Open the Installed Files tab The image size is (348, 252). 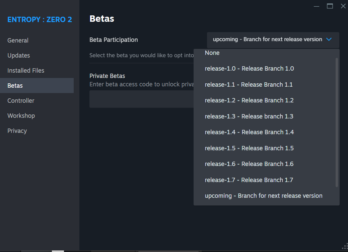[26, 71]
